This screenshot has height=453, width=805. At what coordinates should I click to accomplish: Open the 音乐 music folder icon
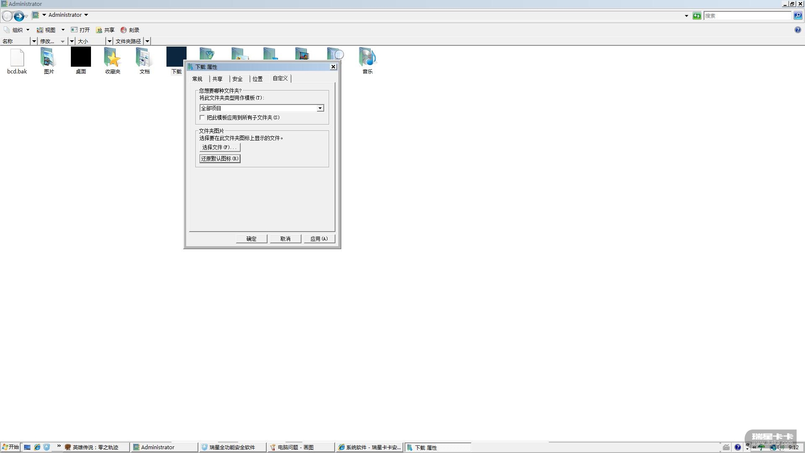pos(367,57)
